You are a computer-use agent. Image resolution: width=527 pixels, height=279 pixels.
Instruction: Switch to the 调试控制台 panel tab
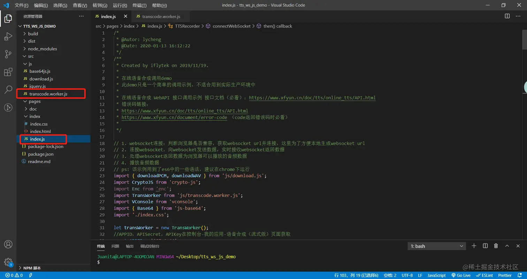point(150,246)
